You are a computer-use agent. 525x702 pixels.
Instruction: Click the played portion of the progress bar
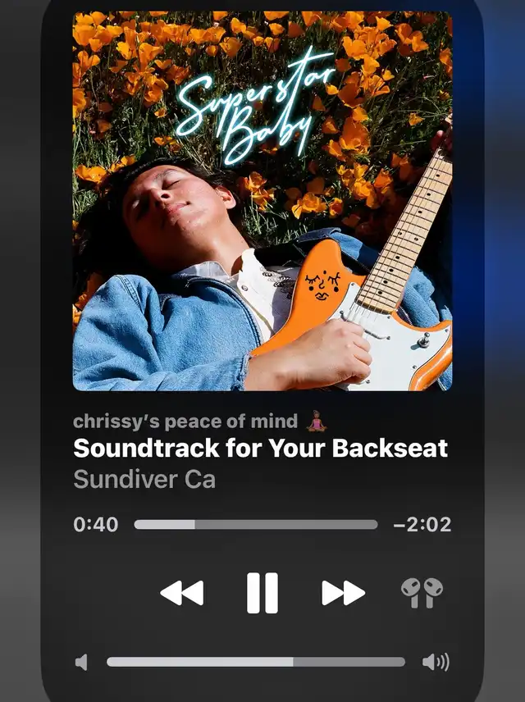[x=164, y=525]
